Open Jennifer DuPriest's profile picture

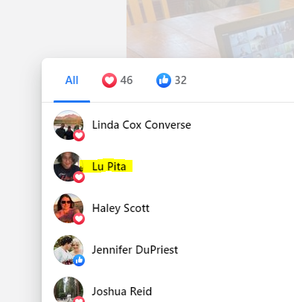68,250
